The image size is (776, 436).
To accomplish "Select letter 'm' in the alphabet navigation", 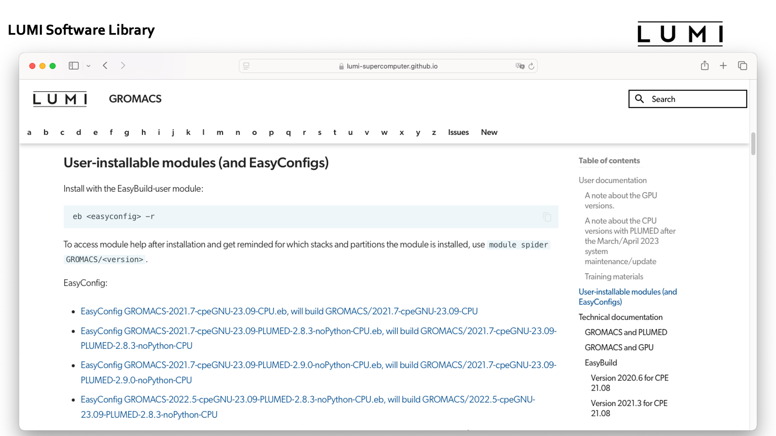I will 220,132.
